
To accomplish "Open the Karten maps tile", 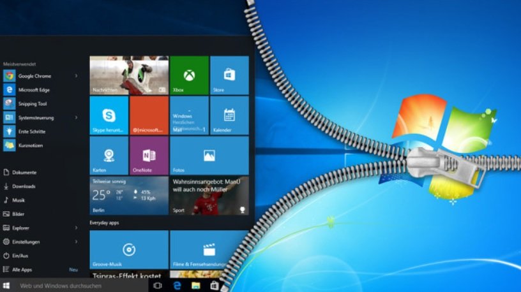I will pyautogui.click(x=109, y=156).
